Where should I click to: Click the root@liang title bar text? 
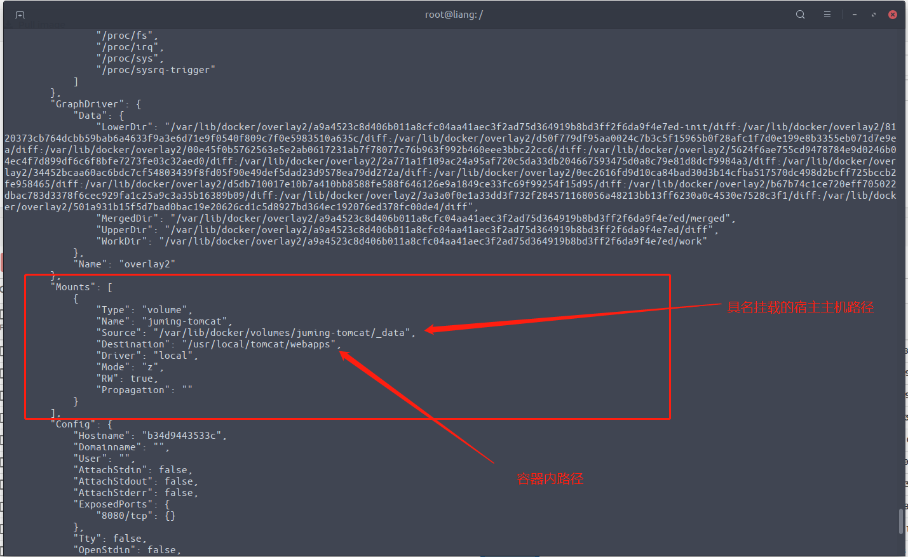click(454, 15)
